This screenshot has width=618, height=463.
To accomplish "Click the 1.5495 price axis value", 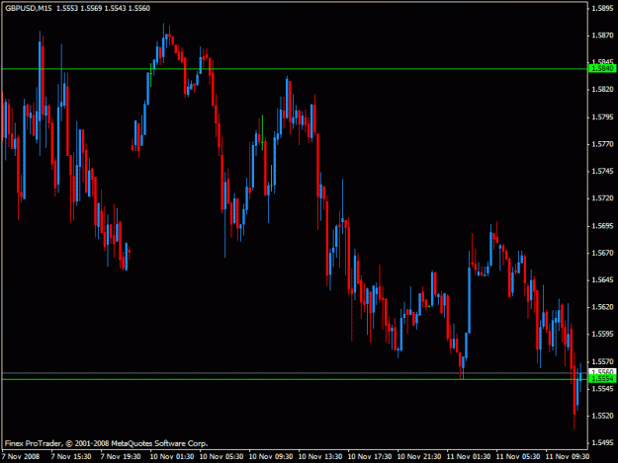I will click(x=602, y=443).
